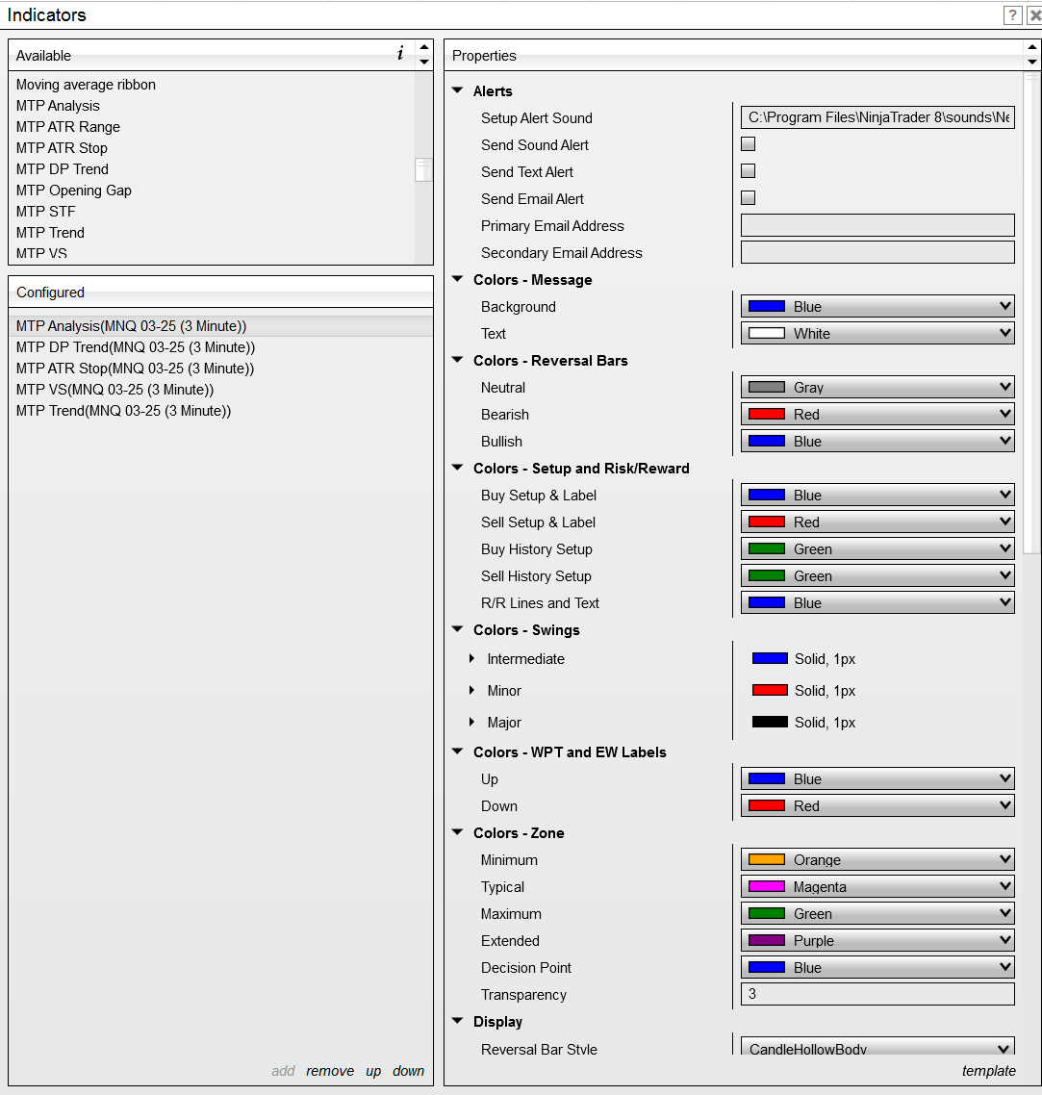Open the Bearish color dropdown
This screenshot has width=1042, height=1095.
click(x=877, y=415)
